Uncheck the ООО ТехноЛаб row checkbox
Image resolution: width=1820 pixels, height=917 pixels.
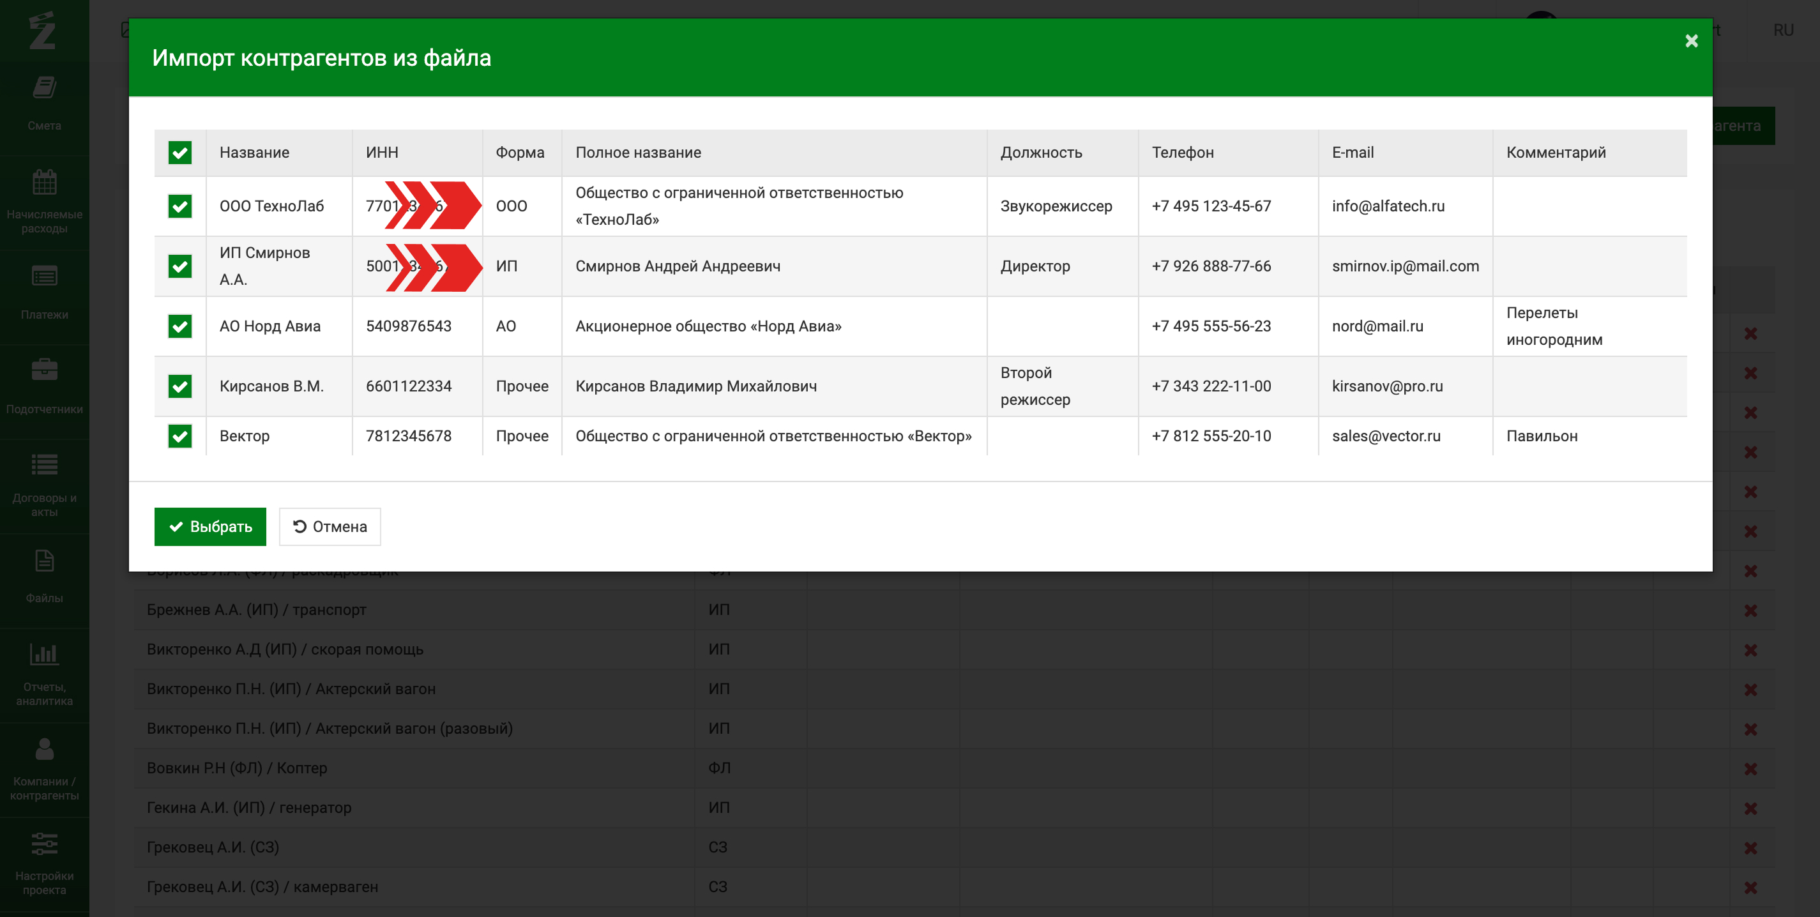tap(180, 206)
